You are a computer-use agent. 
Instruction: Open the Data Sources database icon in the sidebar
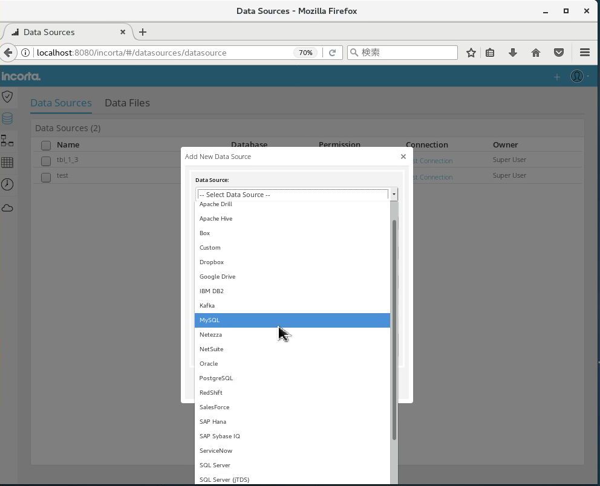(7, 118)
